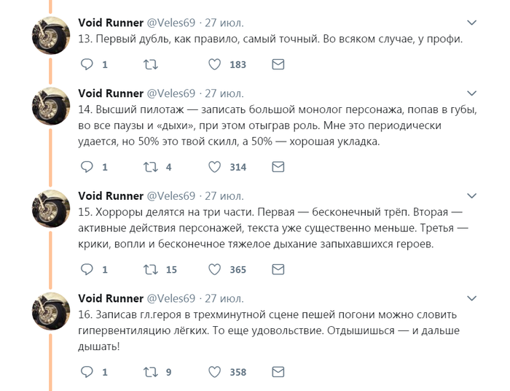Like tweet 15 with 365 likes
Image resolution: width=510 pixels, height=391 pixels.
point(215,270)
